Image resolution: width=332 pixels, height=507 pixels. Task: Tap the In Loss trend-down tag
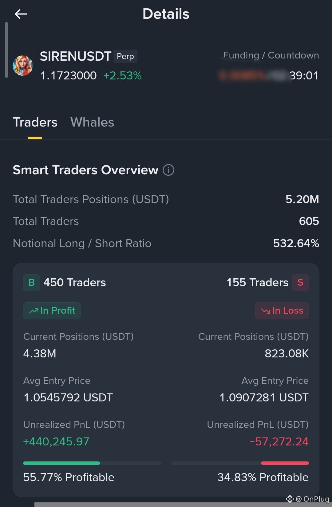tap(282, 311)
